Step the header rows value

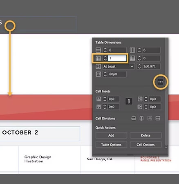(105, 58)
